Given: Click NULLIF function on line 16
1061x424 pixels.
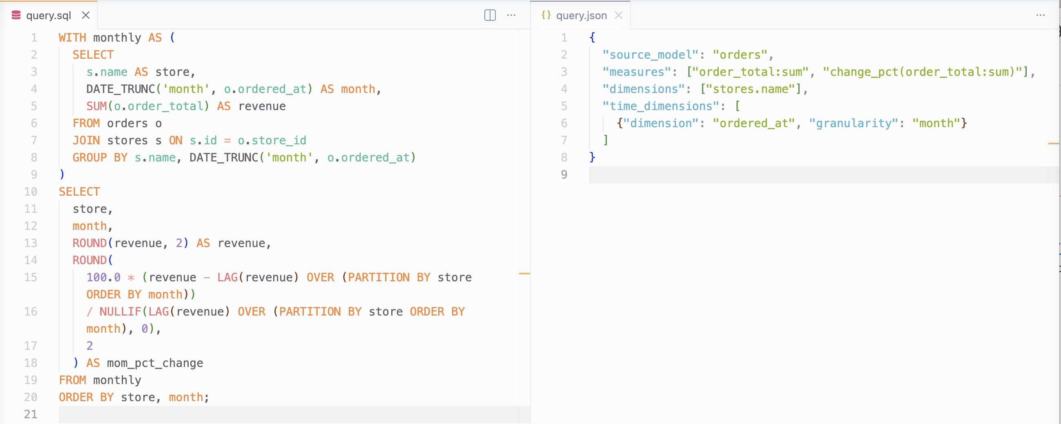Looking at the screenshot, I should tap(120, 312).
